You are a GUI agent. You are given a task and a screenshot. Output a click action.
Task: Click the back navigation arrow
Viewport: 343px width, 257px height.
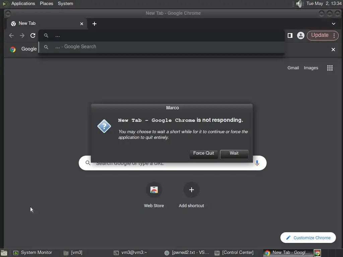11,35
